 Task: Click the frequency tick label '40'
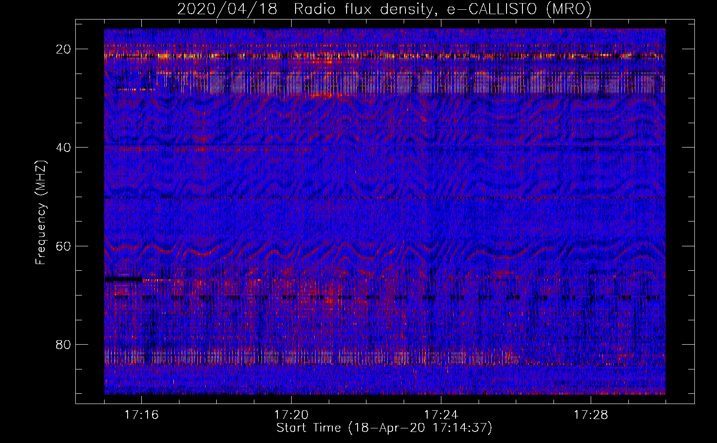(64, 147)
